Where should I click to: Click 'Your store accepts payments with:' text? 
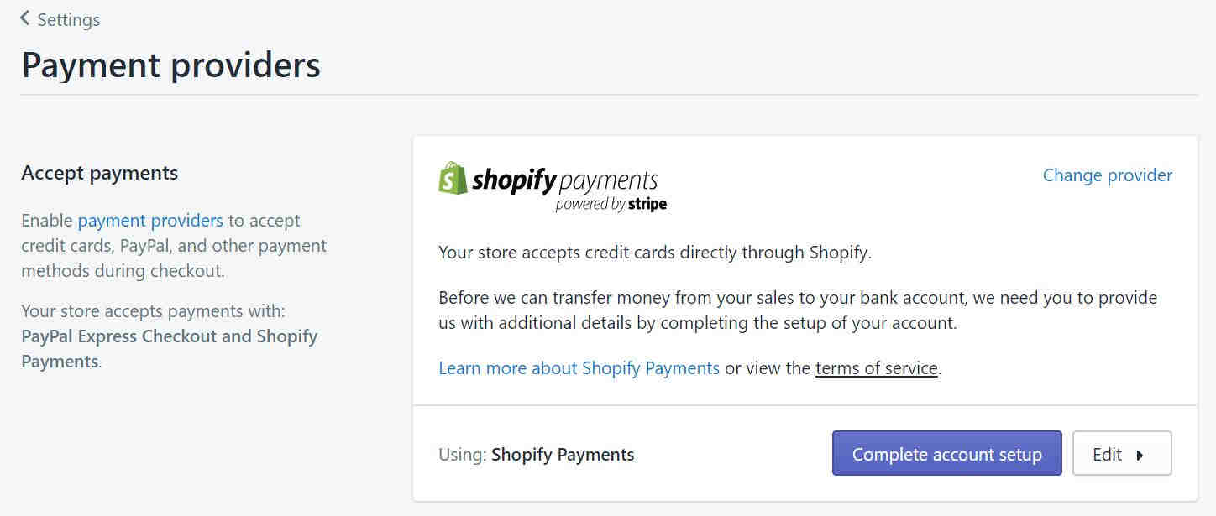click(153, 311)
